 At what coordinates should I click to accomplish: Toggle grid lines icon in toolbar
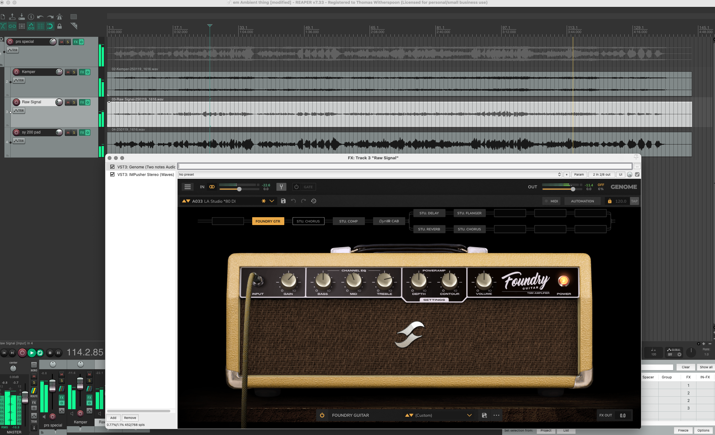[41, 26]
